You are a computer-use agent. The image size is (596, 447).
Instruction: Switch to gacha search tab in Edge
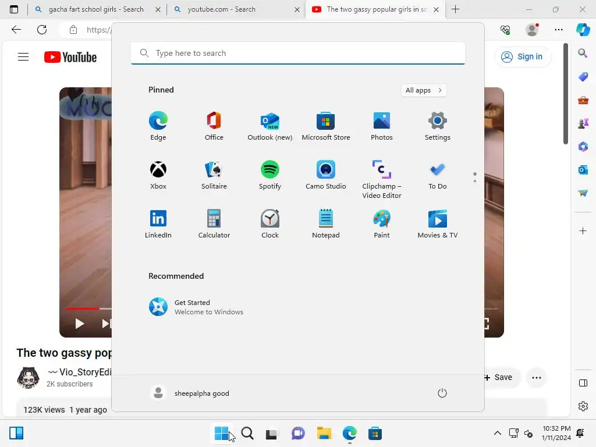pyautogui.click(x=96, y=9)
